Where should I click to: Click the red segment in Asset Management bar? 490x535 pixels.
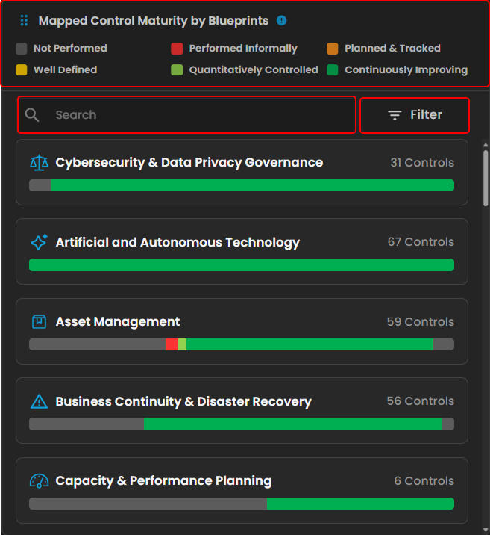pos(172,344)
